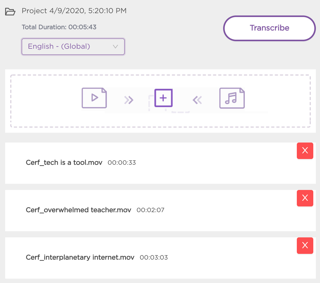Click the left-pointing double chevron icon
Screen dimensions: 320x283
coord(197,100)
